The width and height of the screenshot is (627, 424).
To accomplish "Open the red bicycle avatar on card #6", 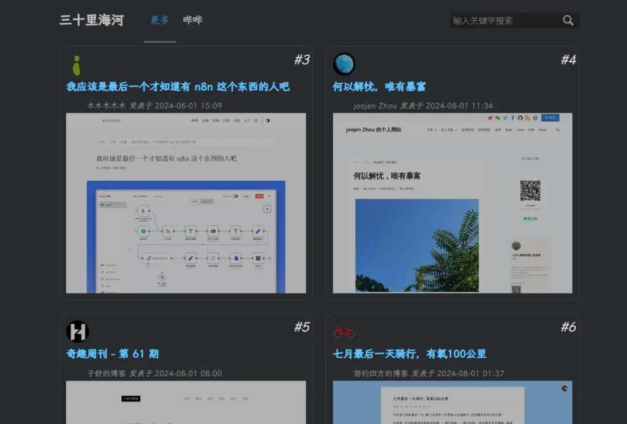I will click(x=344, y=332).
